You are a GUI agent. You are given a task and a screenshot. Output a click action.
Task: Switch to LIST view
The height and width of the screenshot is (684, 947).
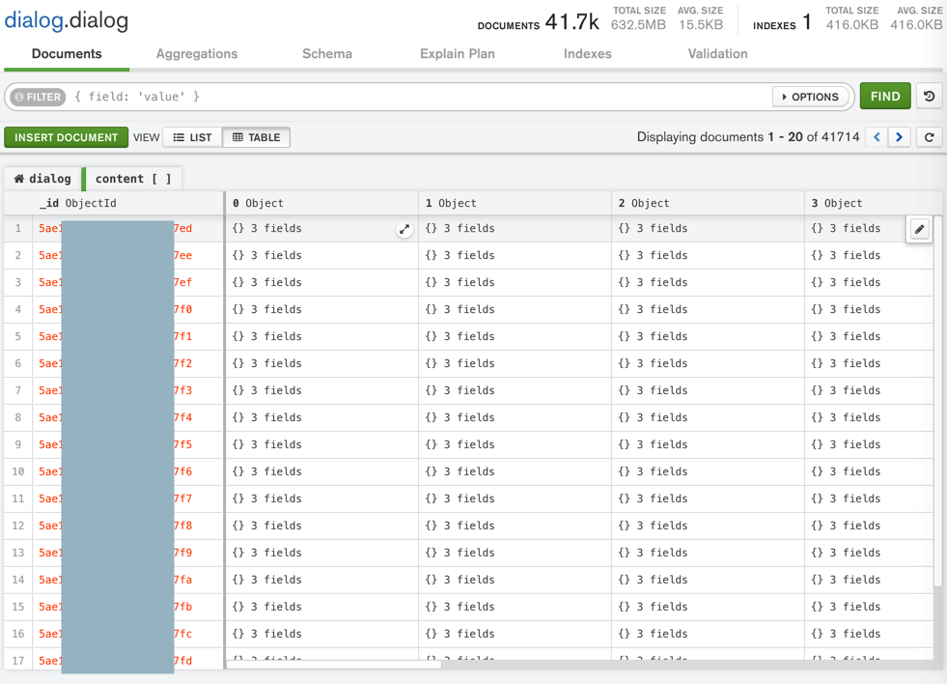click(193, 137)
